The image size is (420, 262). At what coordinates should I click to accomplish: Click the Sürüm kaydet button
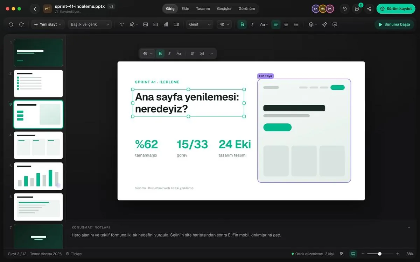[396, 9]
